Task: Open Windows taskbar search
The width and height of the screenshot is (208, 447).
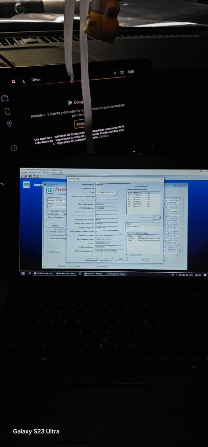Action: 29,274
